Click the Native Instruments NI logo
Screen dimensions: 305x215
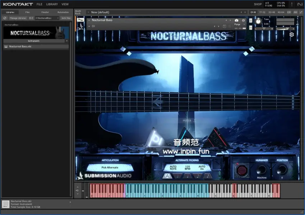pos(300,4)
